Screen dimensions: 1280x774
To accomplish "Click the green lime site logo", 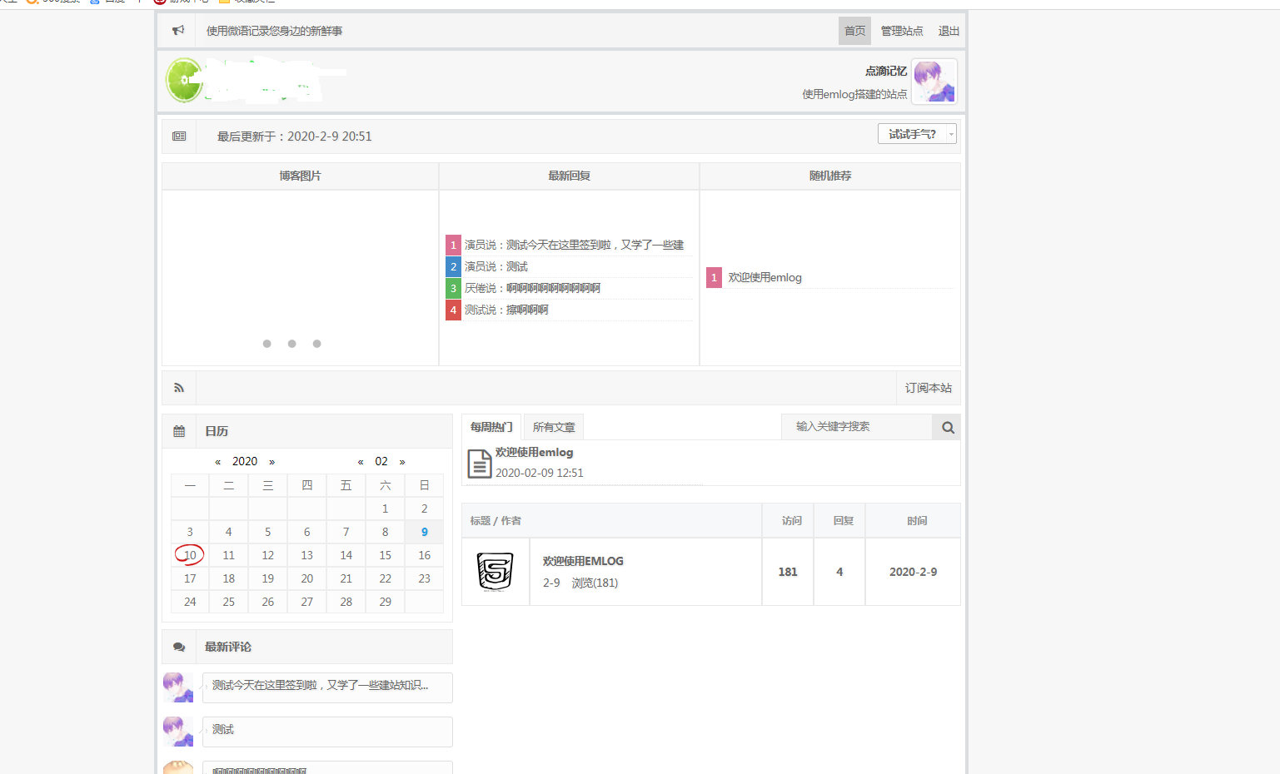I will coord(184,81).
